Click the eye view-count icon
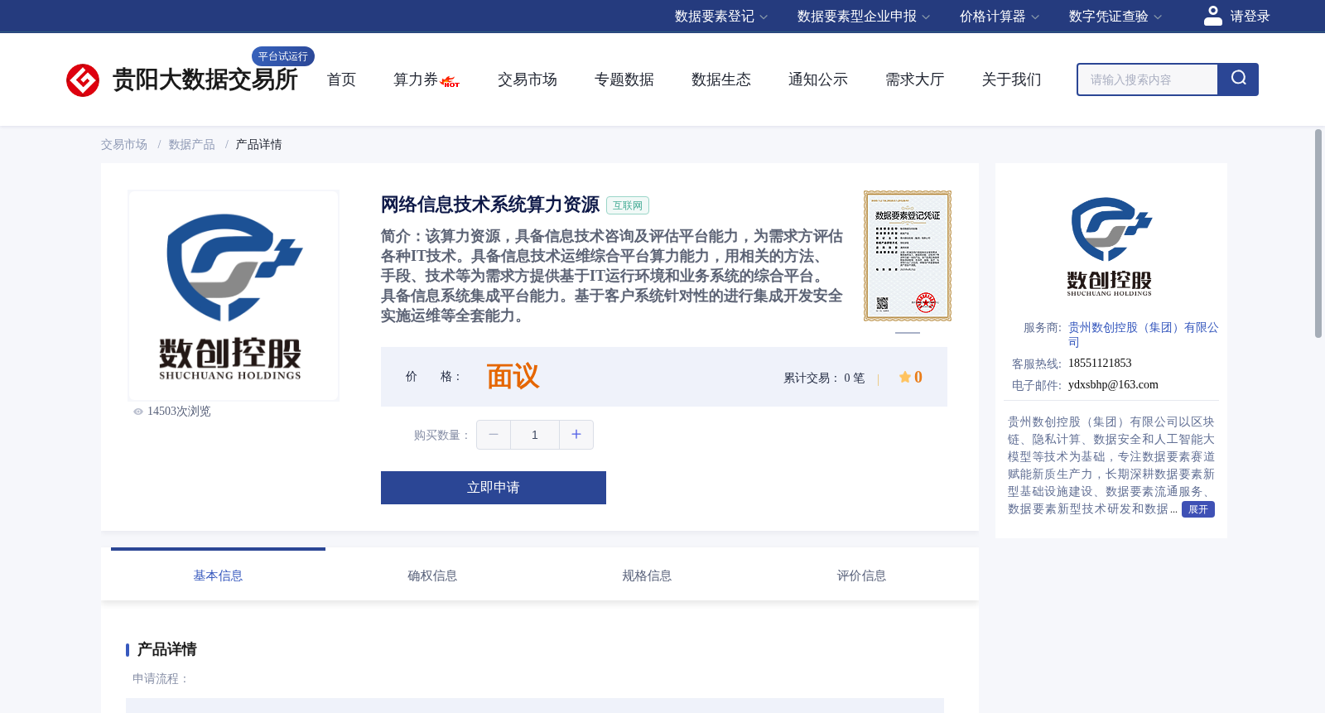Image resolution: width=1325 pixels, height=713 pixels. tap(138, 412)
